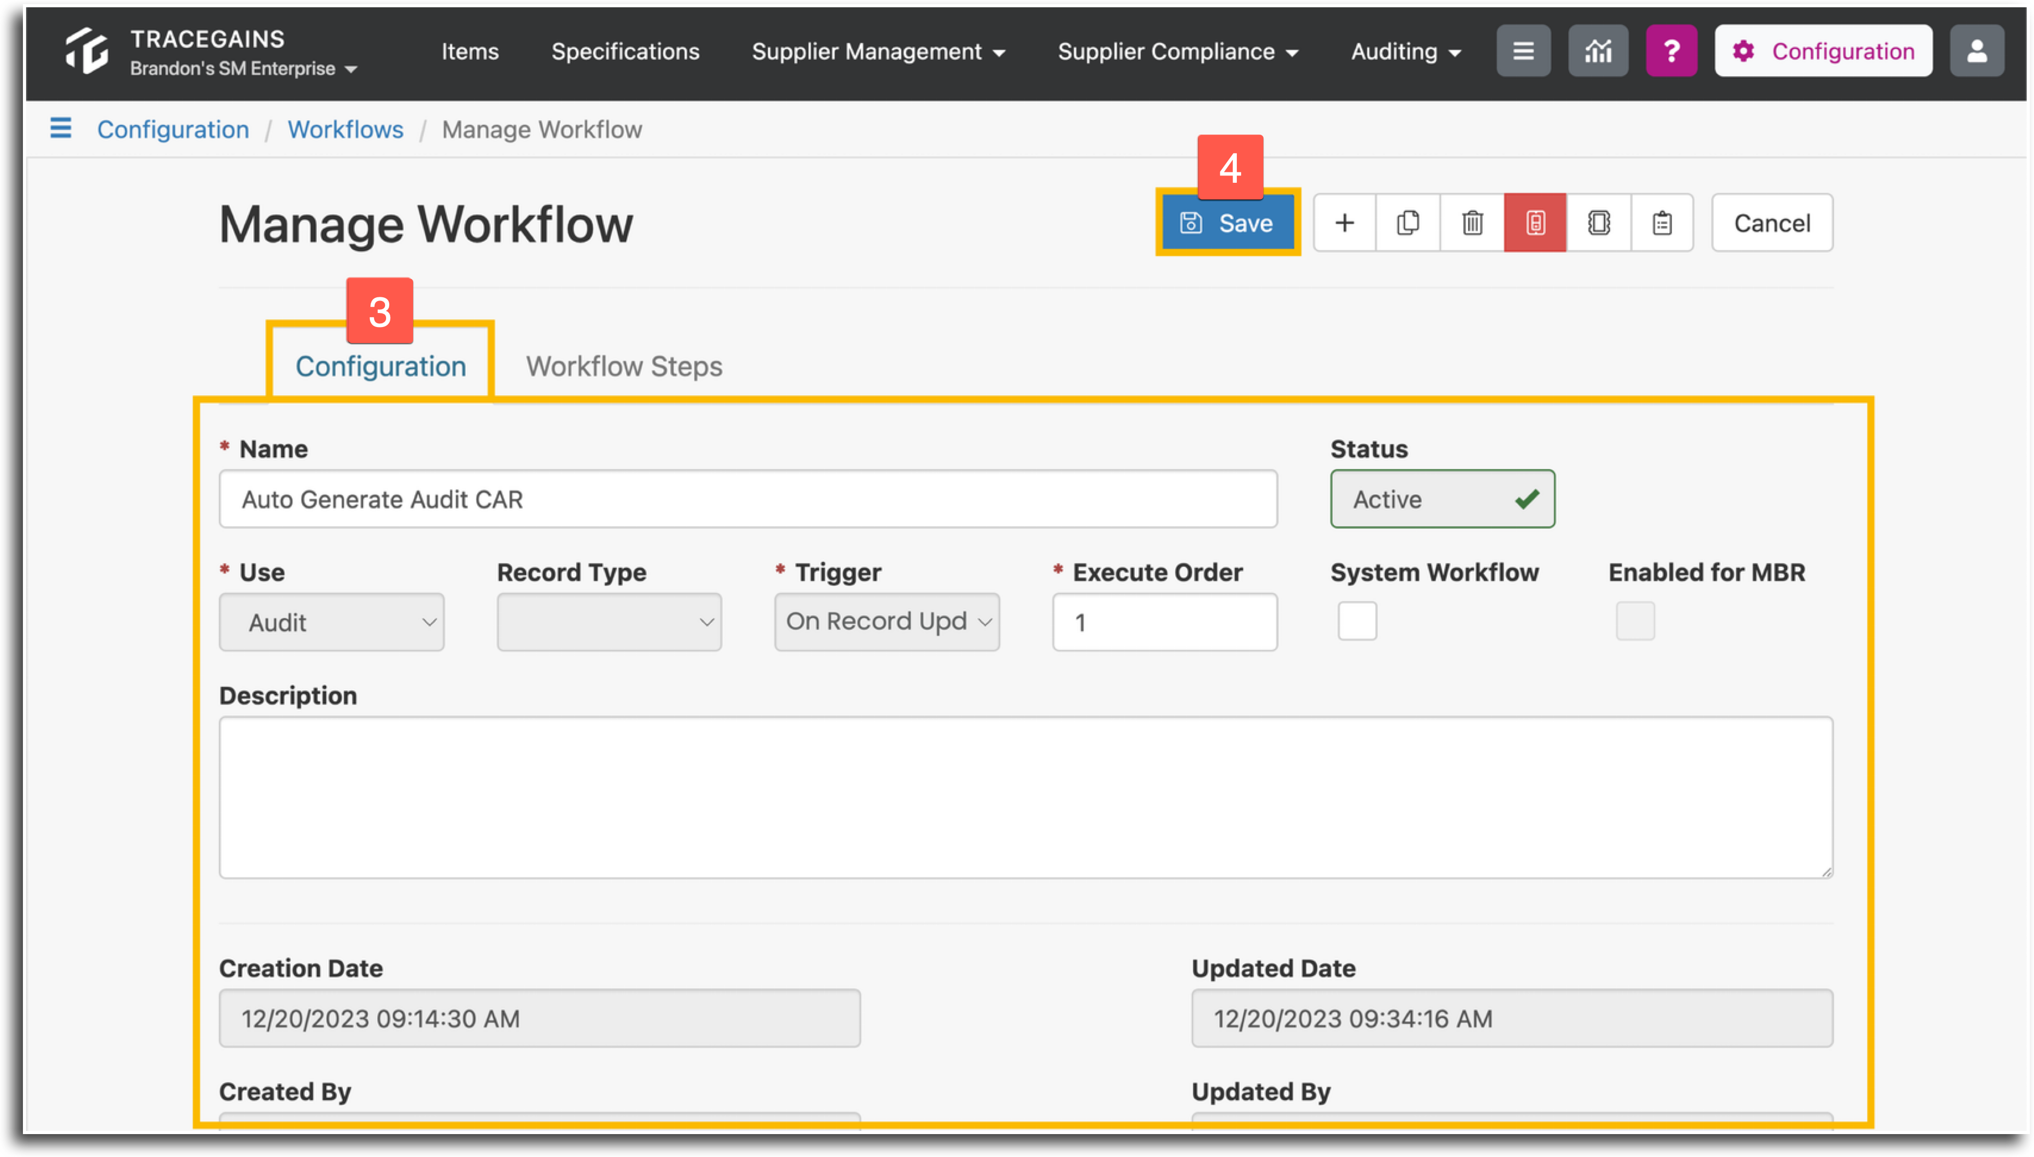Go to Workflows breadcrumb link
2034x1157 pixels.
[346, 130]
